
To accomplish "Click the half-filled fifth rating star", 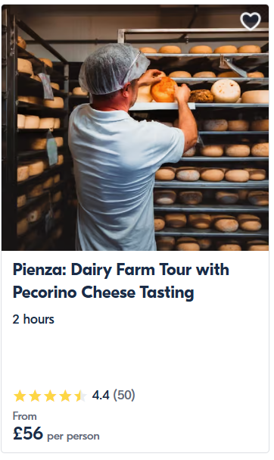I will (x=80, y=396).
